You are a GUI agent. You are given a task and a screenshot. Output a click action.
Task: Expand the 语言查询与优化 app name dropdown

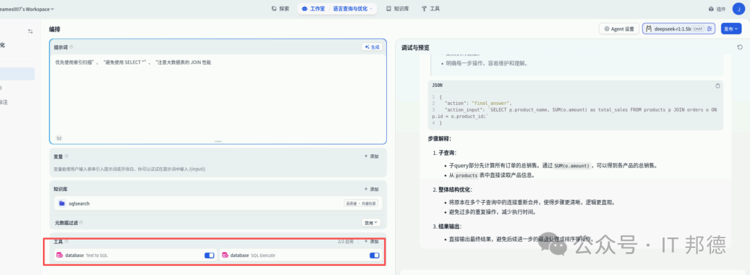[353, 8]
